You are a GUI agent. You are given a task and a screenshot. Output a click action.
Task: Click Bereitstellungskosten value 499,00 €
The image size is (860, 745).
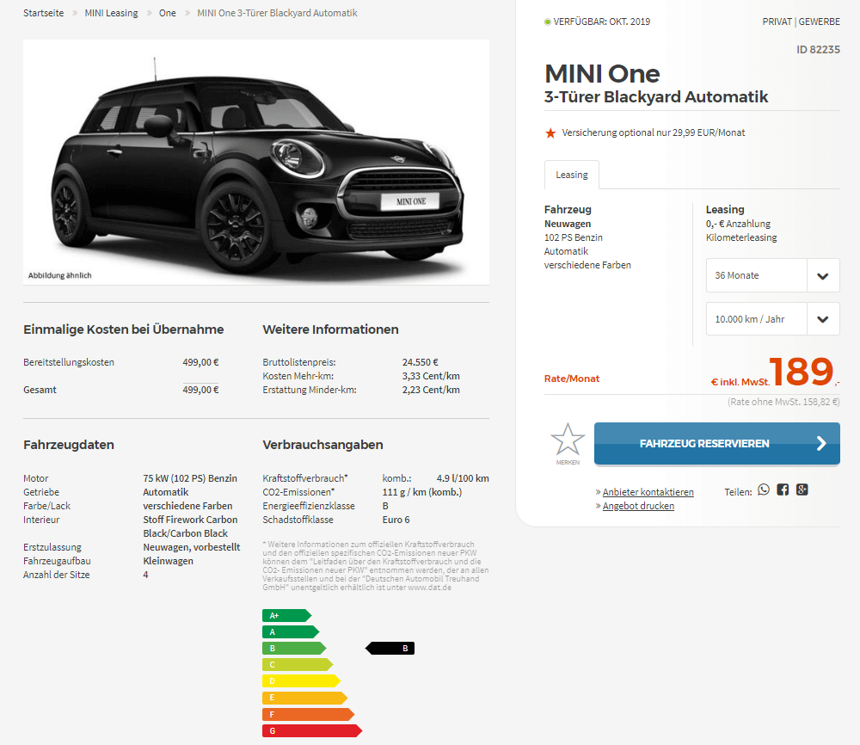click(200, 362)
